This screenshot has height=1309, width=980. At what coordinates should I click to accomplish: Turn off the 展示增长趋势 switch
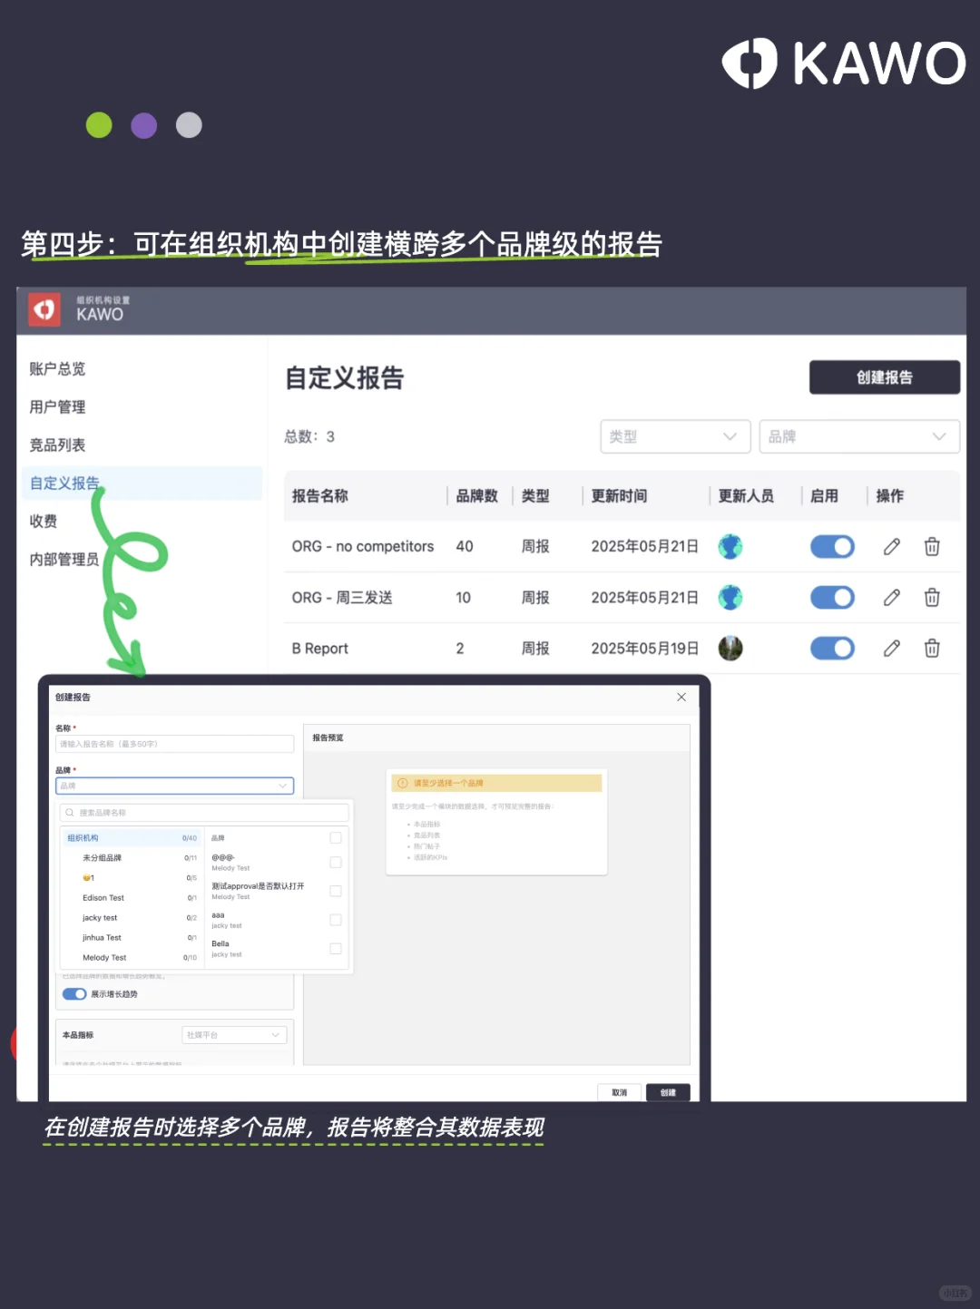coord(74,993)
